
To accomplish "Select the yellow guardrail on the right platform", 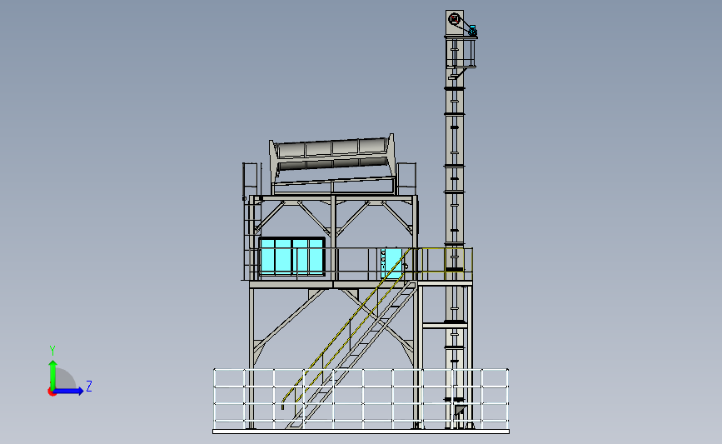I will [x=446, y=264].
